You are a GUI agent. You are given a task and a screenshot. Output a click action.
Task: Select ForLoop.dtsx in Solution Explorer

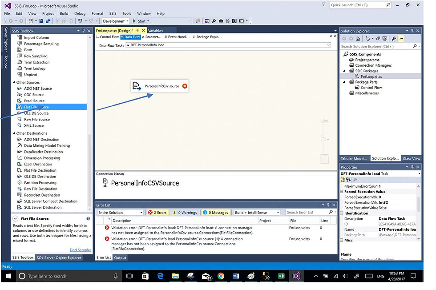(371, 77)
